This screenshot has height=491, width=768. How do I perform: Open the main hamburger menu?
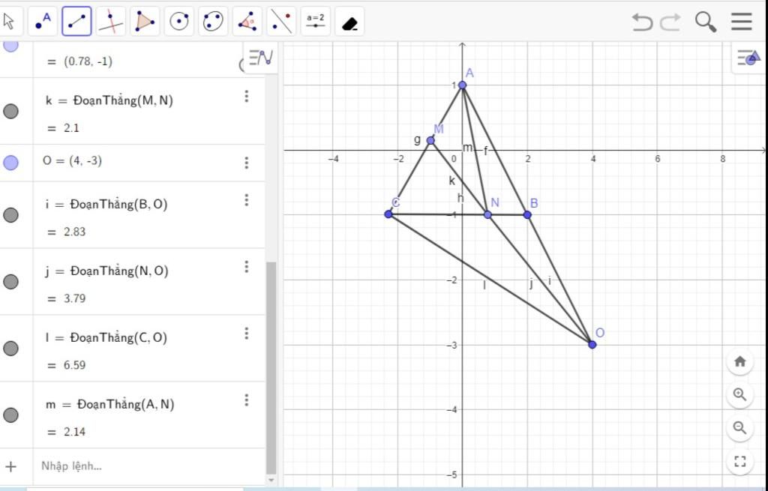tap(741, 22)
